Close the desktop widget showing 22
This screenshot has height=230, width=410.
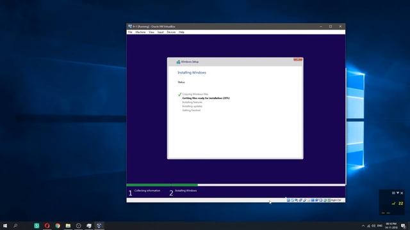click(402, 193)
